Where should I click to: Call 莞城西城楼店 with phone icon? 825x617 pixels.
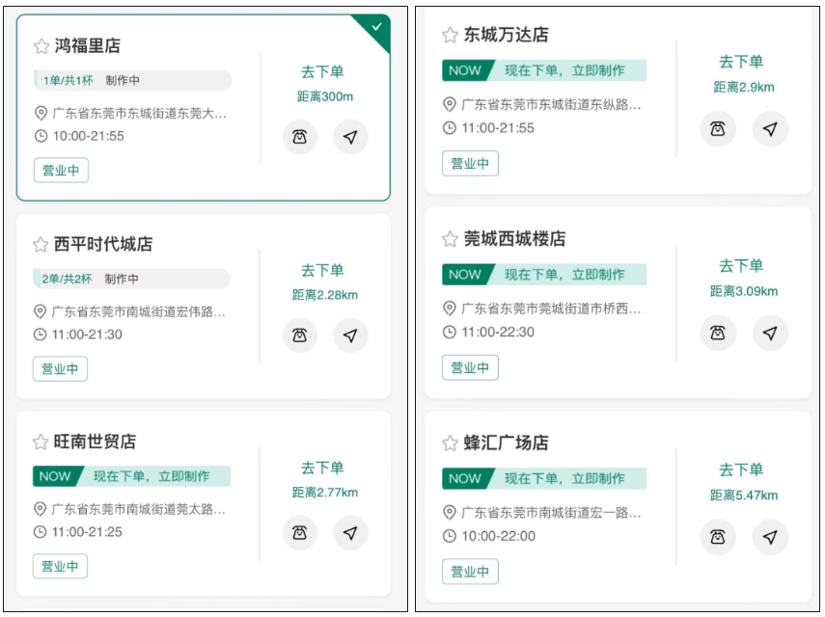click(718, 333)
